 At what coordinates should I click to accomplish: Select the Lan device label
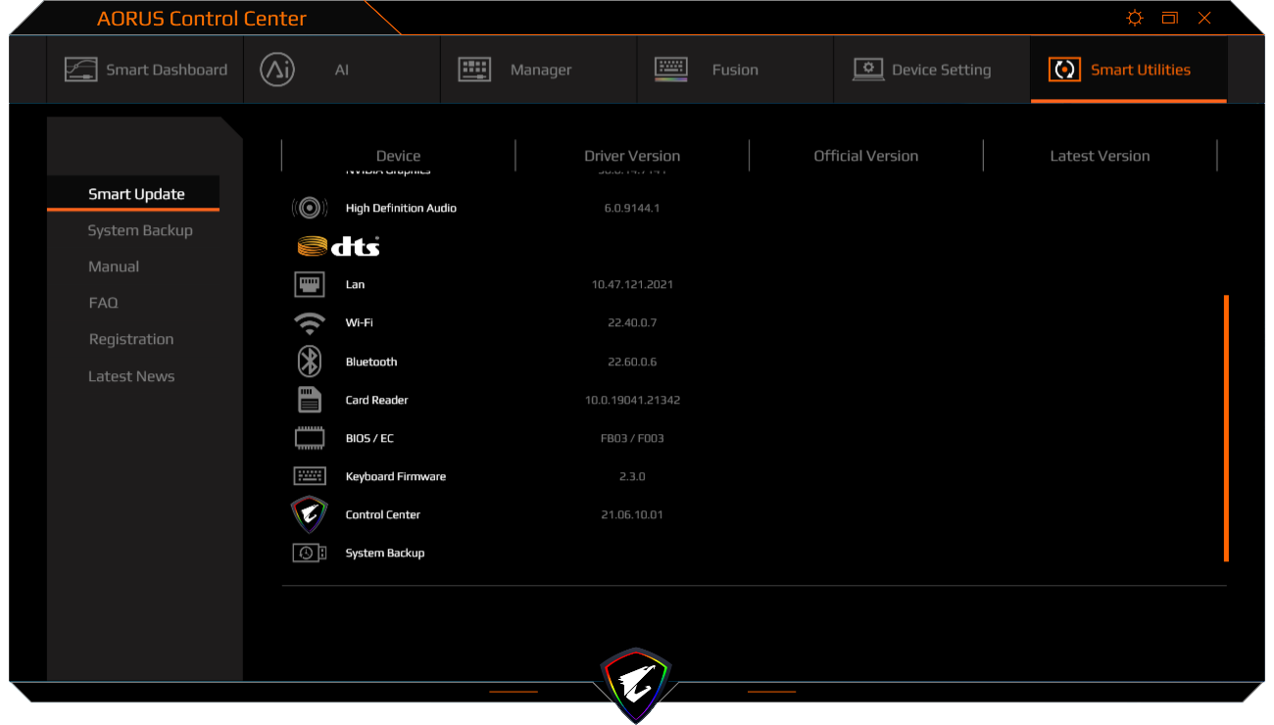pos(355,284)
